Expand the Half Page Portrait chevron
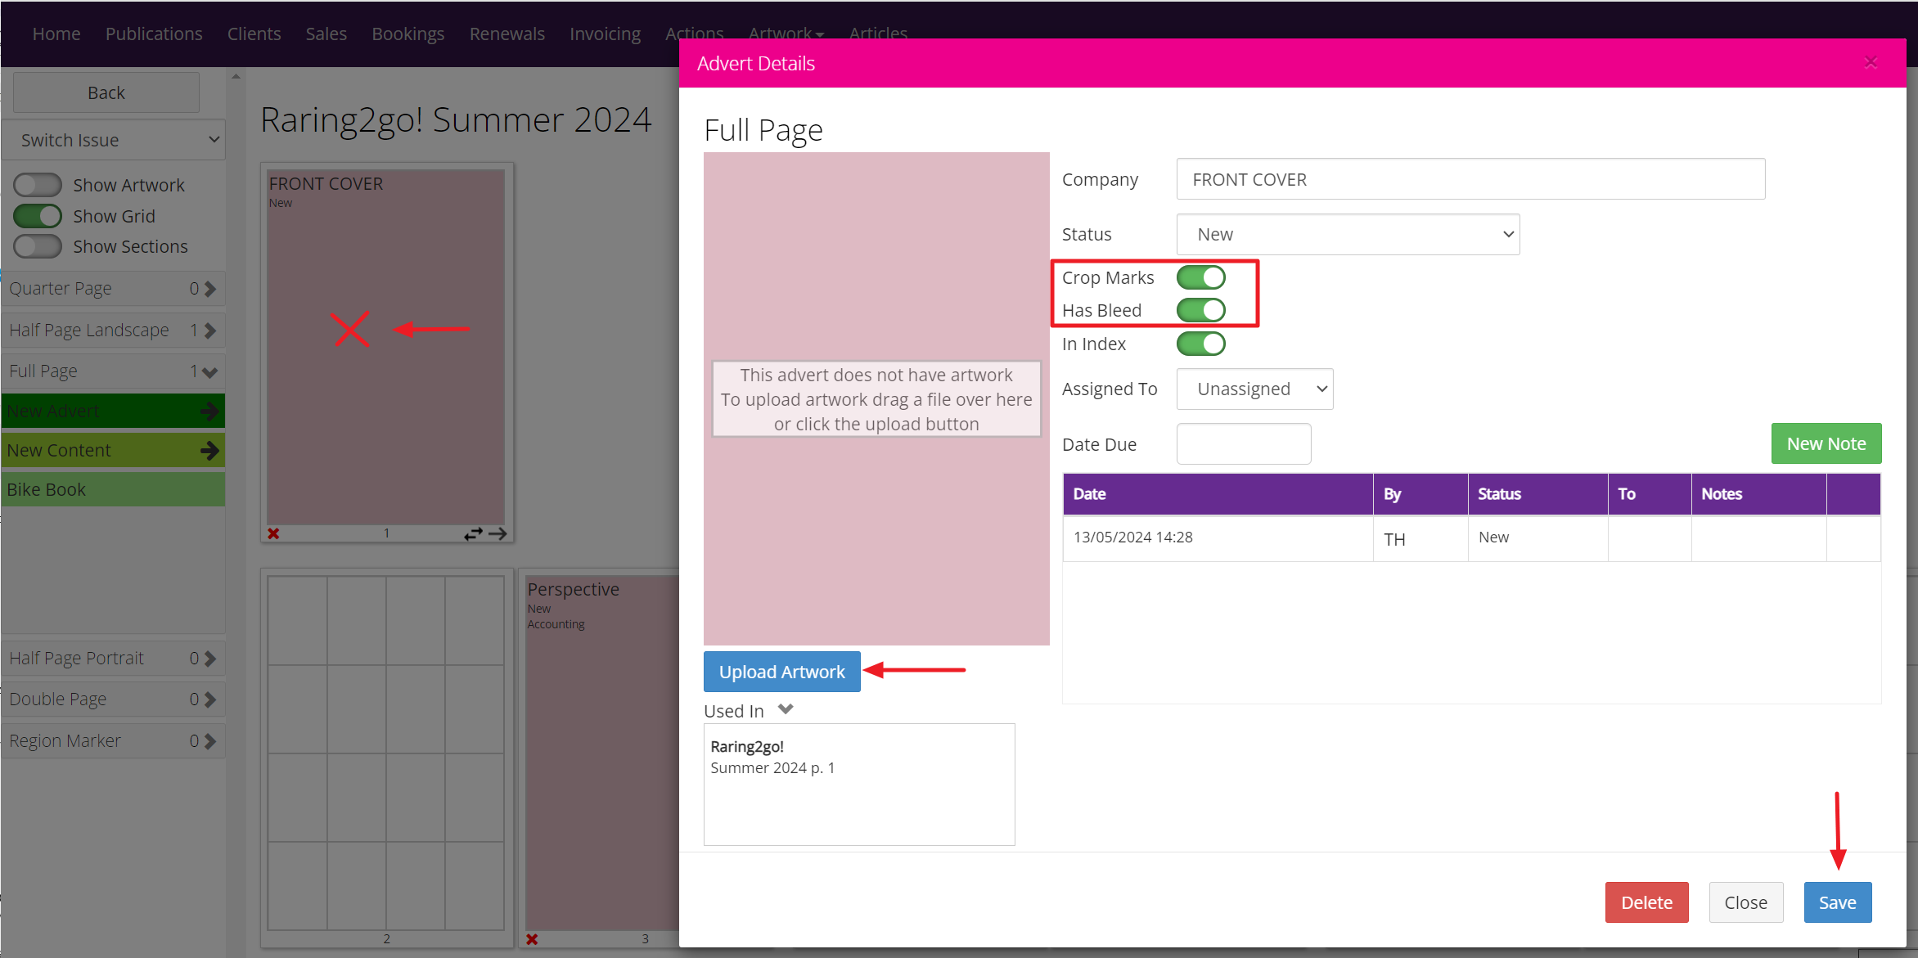The image size is (1918, 958). 210,659
